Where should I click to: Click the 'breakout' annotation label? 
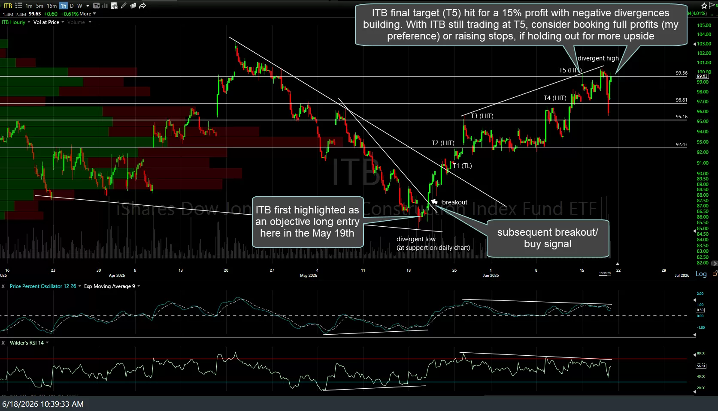pyautogui.click(x=454, y=202)
